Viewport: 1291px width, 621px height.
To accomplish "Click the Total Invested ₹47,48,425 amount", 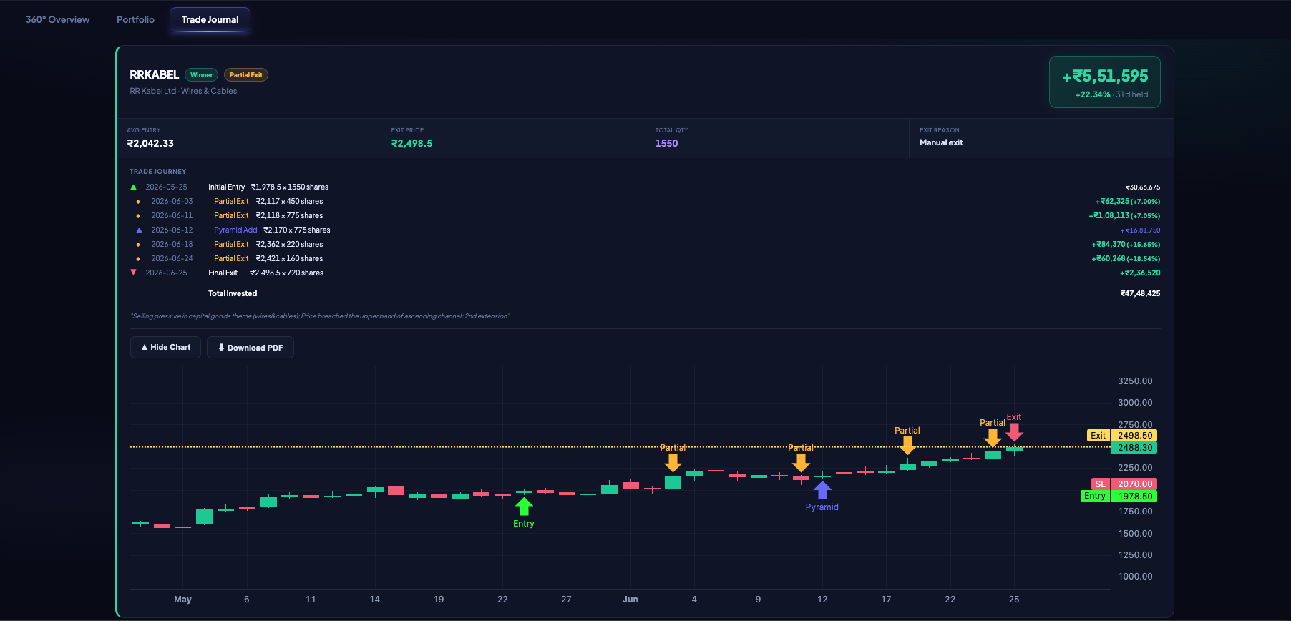I will pyautogui.click(x=1140, y=293).
